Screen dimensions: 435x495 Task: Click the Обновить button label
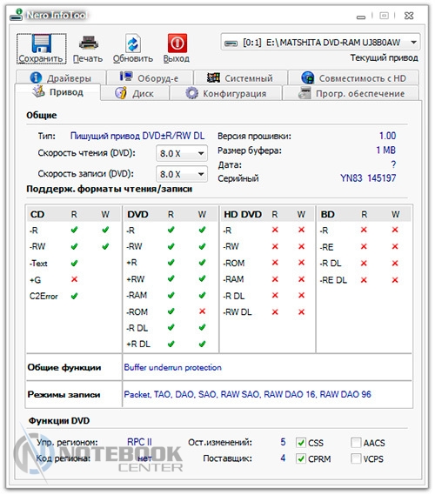tap(133, 58)
